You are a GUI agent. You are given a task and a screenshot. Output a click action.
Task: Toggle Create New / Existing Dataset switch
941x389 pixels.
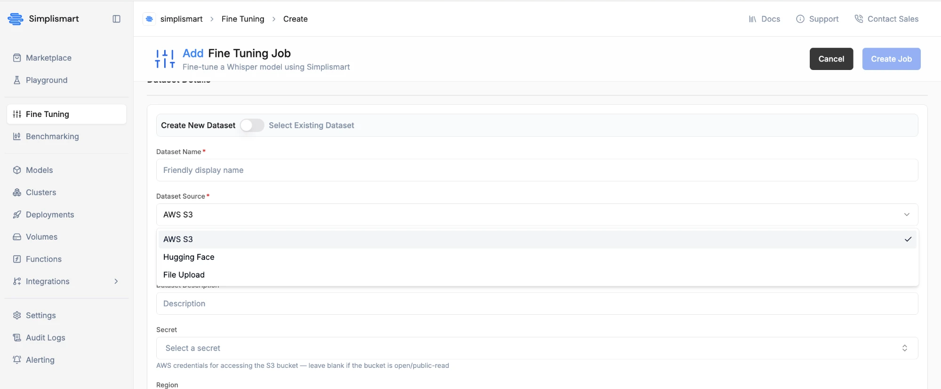click(252, 125)
